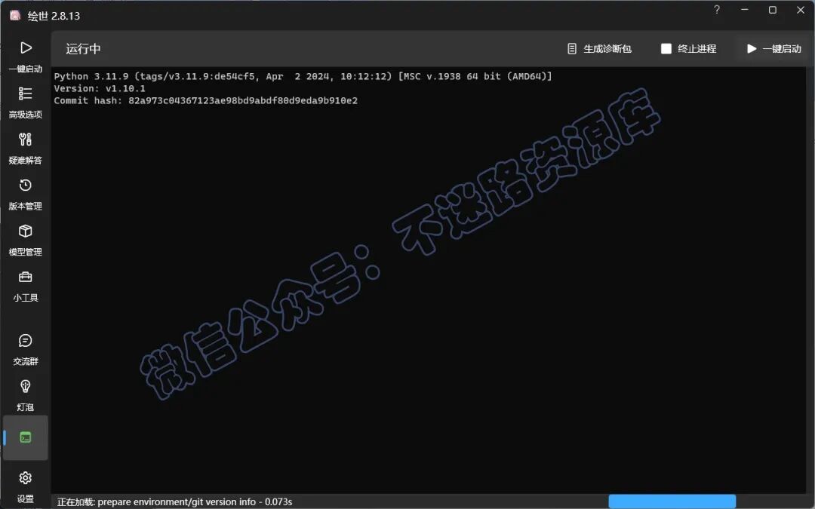Open 灯泡 lightbulb tips page
Screen dimensions: 815x509
pyautogui.click(x=26, y=395)
